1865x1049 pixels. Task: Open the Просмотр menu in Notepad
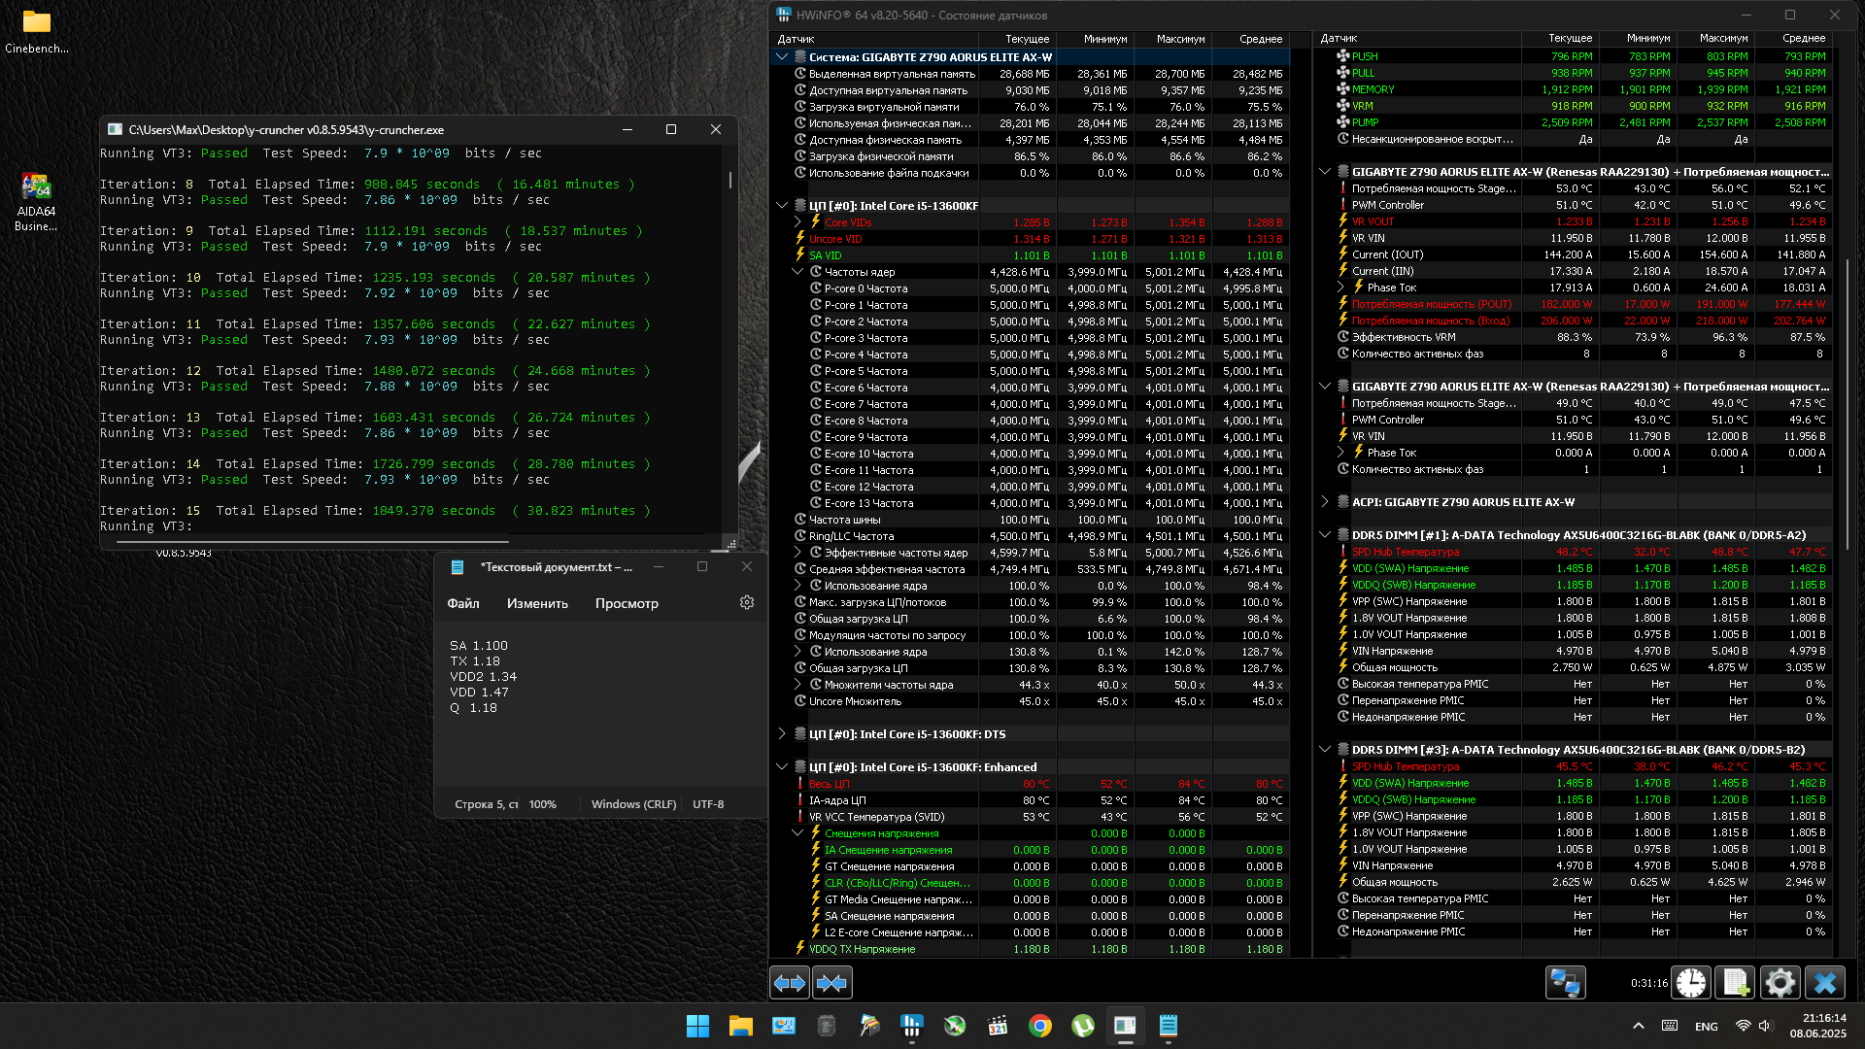click(627, 603)
